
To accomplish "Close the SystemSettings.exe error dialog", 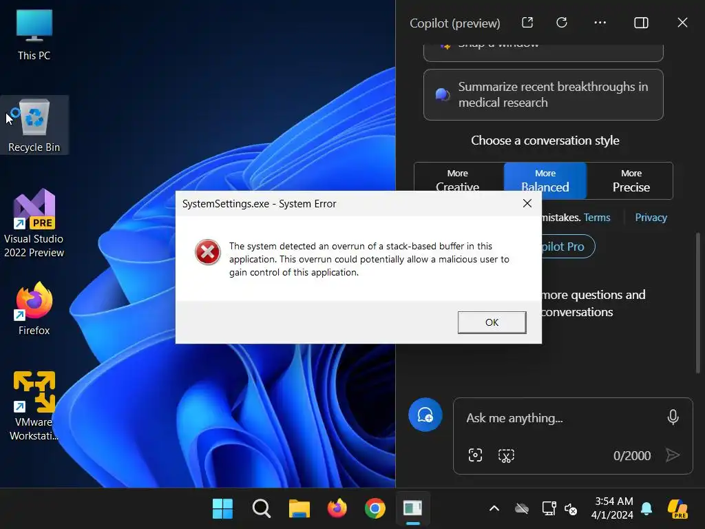I will coord(527,203).
